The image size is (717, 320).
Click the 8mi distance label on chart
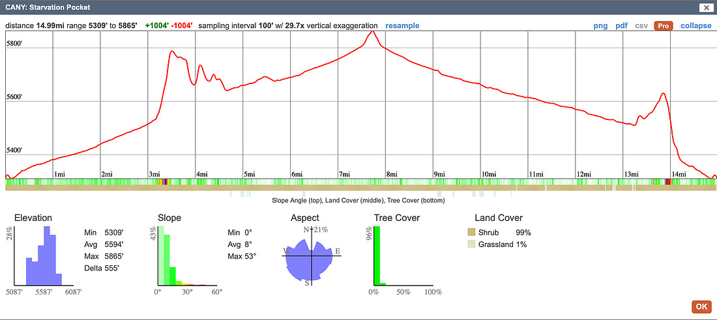coord(392,174)
